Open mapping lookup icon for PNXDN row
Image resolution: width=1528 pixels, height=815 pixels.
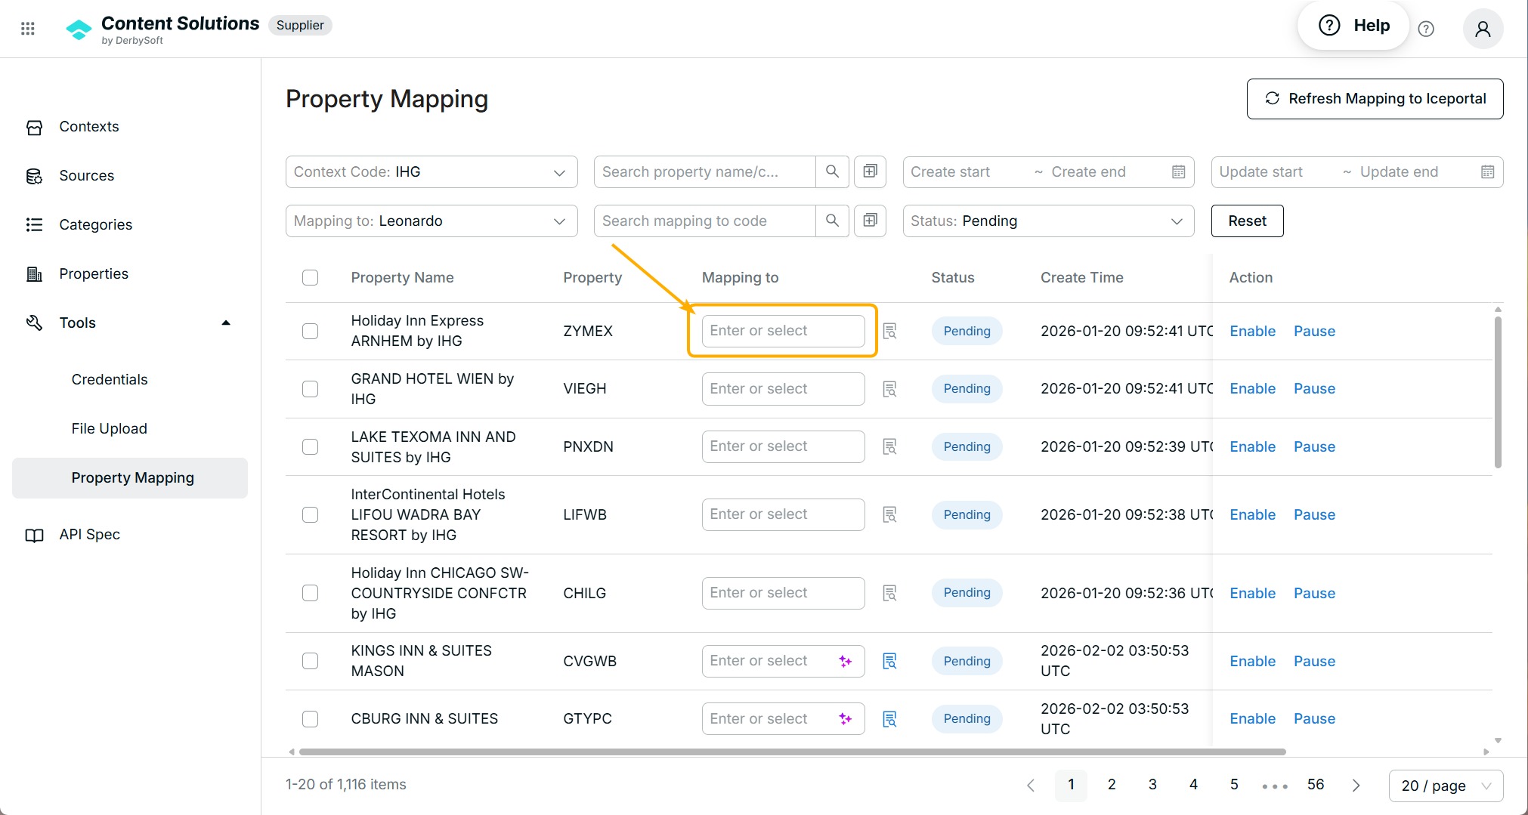pyautogui.click(x=890, y=446)
